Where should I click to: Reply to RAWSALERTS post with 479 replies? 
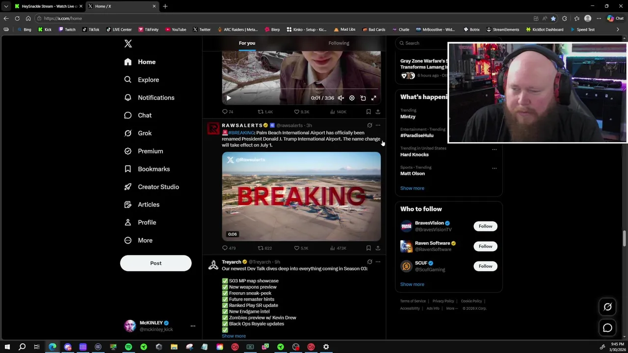(229, 248)
